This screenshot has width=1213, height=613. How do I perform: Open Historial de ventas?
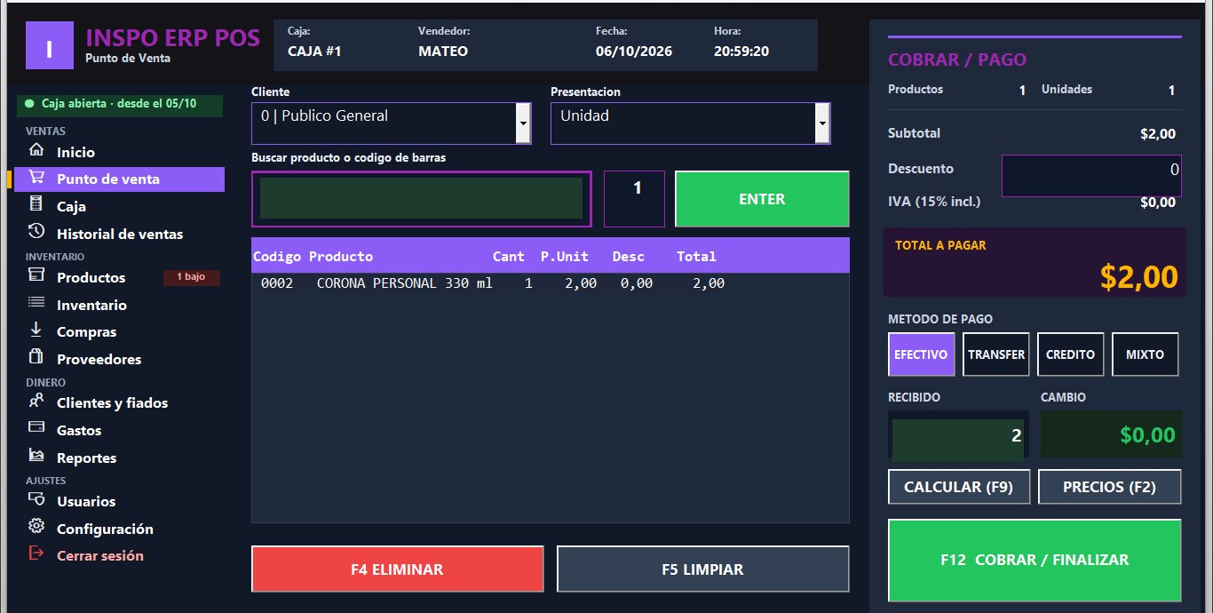[x=119, y=234]
